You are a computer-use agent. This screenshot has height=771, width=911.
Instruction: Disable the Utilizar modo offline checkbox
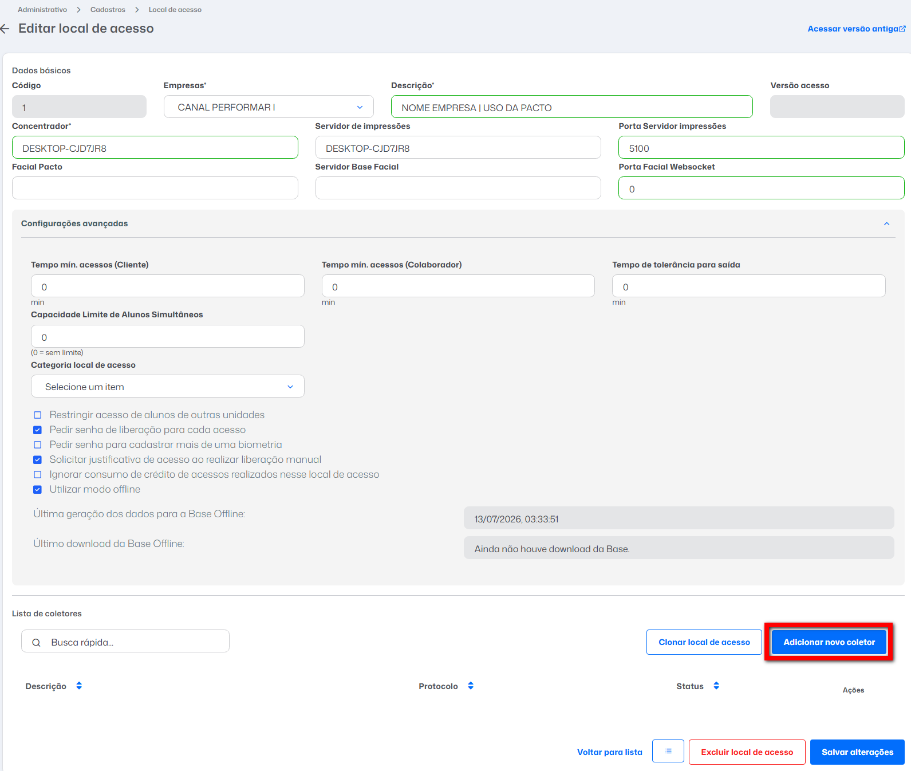tap(38, 489)
